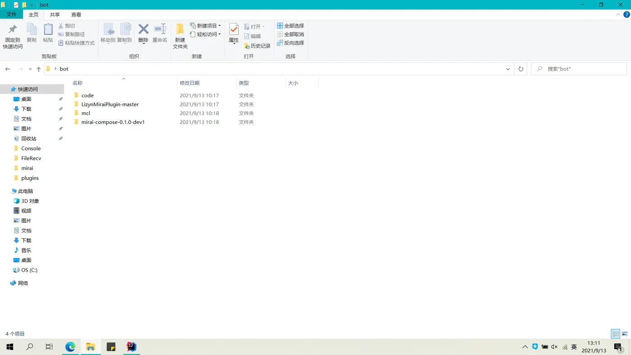Screen dimensions: 631x355
Task: Open the 文件 tab
Action: 11,14
